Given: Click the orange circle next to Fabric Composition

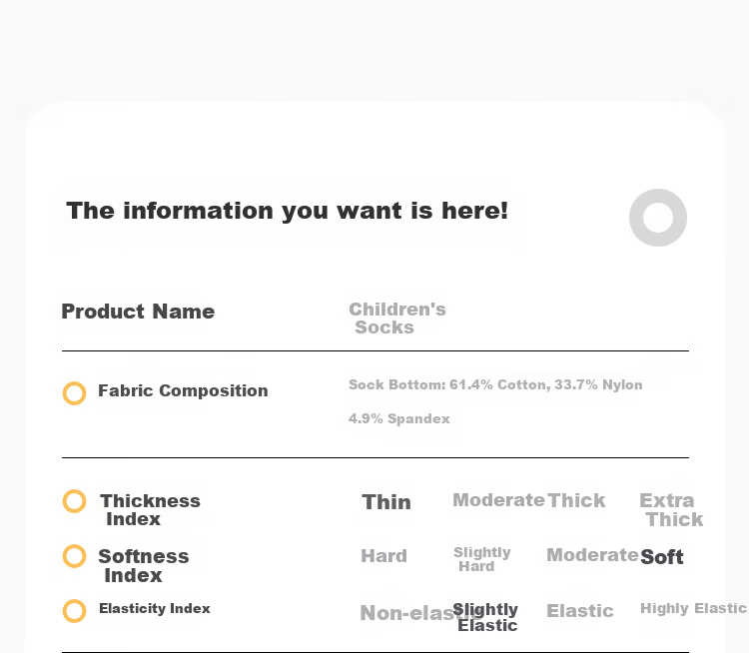Looking at the screenshot, I should point(75,393).
